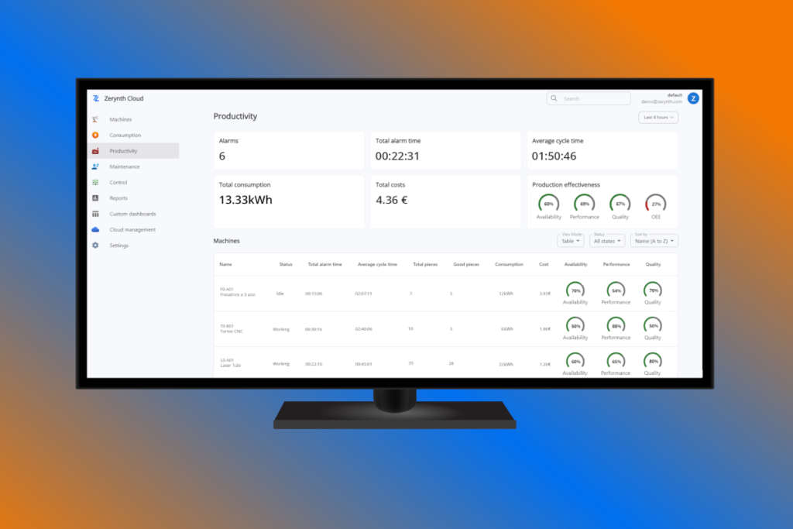Click the Custom dashboards sidebar icon
The image size is (793, 529).
(95, 214)
